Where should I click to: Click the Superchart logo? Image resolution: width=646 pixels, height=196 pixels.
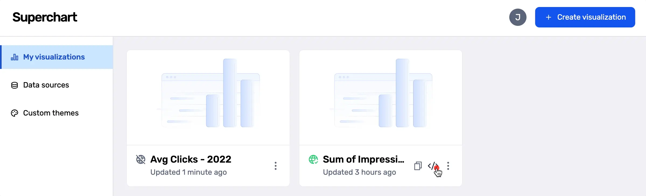(x=45, y=17)
